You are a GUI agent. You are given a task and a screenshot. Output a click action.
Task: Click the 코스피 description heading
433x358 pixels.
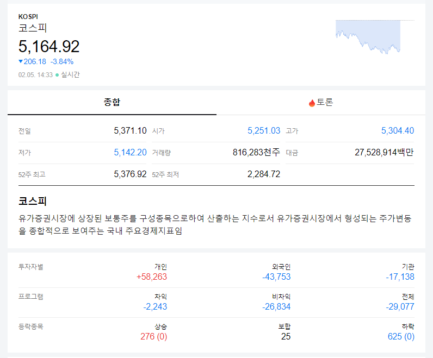pos(32,201)
